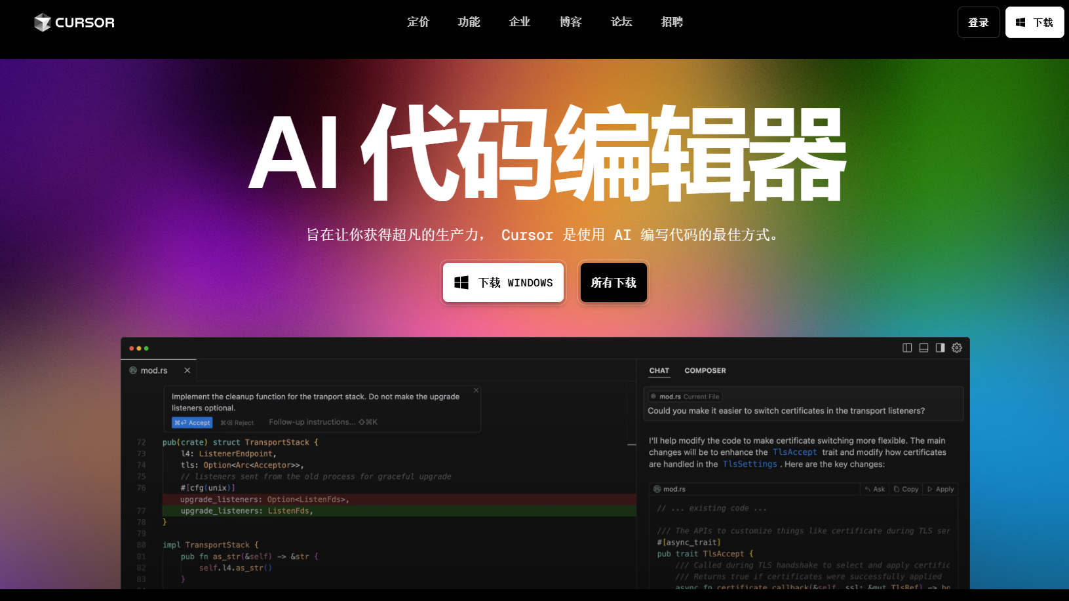Click the 'pub trait TlsAccept {' code line
The image size is (1069, 601).
pyautogui.click(x=705, y=554)
